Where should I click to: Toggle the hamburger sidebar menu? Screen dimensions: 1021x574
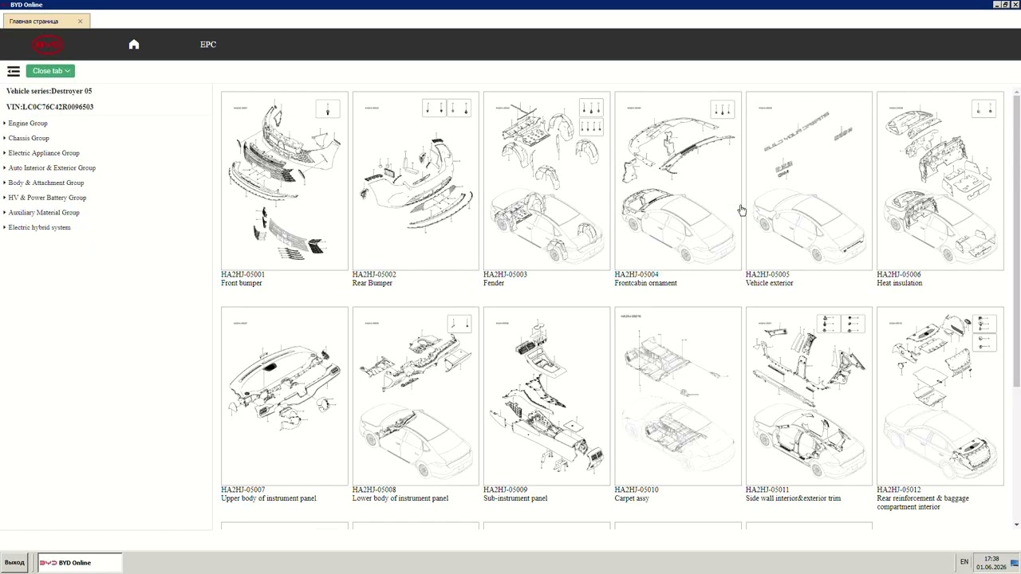(x=14, y=71)
